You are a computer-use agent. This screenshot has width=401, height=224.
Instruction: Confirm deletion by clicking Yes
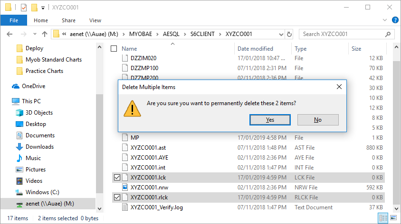(270, 120)
